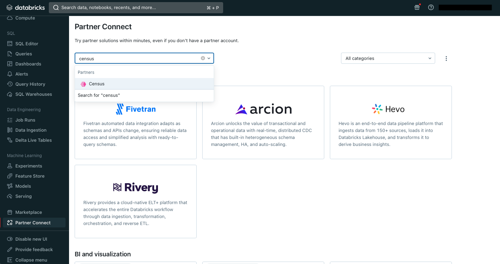Viewport: 500px width, 264px height.
Task: Click the Queries sidebar icon
Action: pyautogui.click(x=10, y=54)
